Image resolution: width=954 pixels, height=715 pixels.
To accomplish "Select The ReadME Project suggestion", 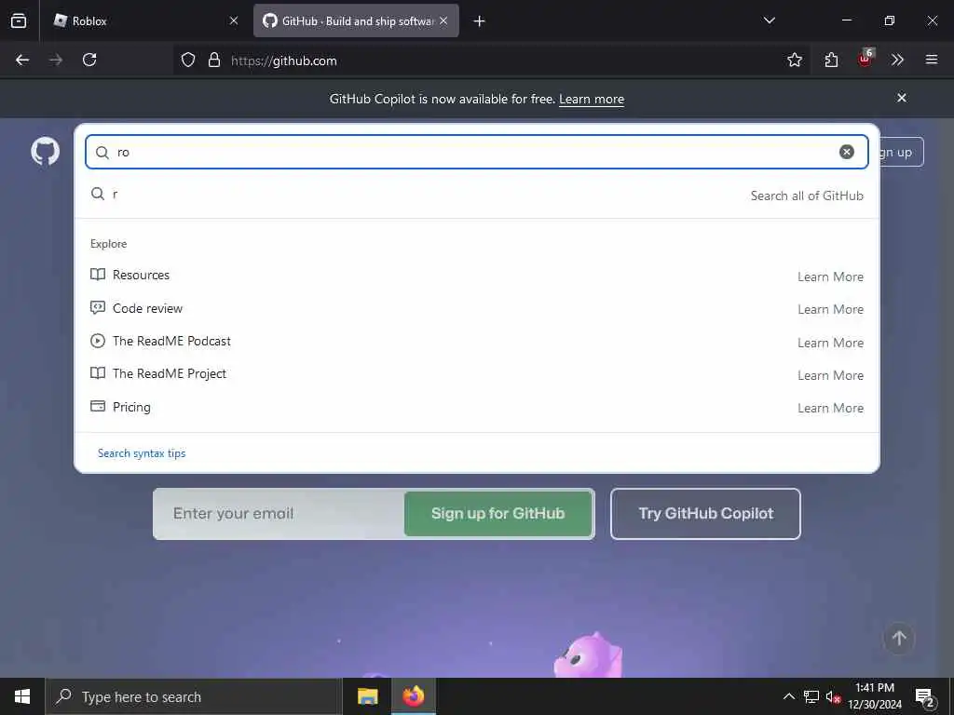I will [x=170, y=374].
